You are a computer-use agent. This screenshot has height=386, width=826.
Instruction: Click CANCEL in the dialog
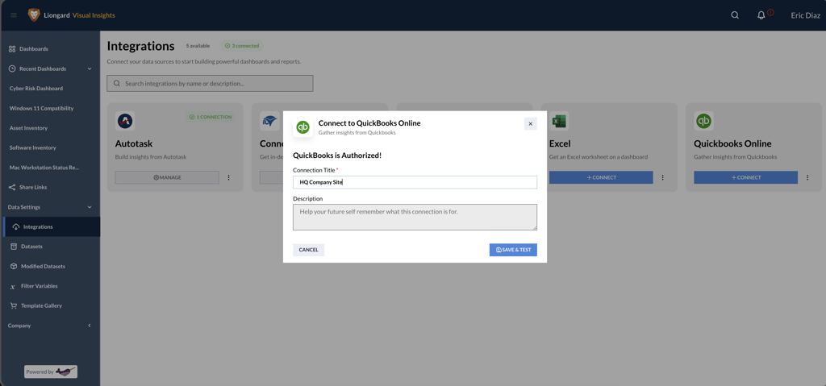coord(309,250)
